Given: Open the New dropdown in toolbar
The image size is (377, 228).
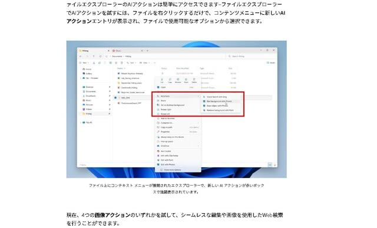Looking at the screenshot, I should tap(84, 63).
